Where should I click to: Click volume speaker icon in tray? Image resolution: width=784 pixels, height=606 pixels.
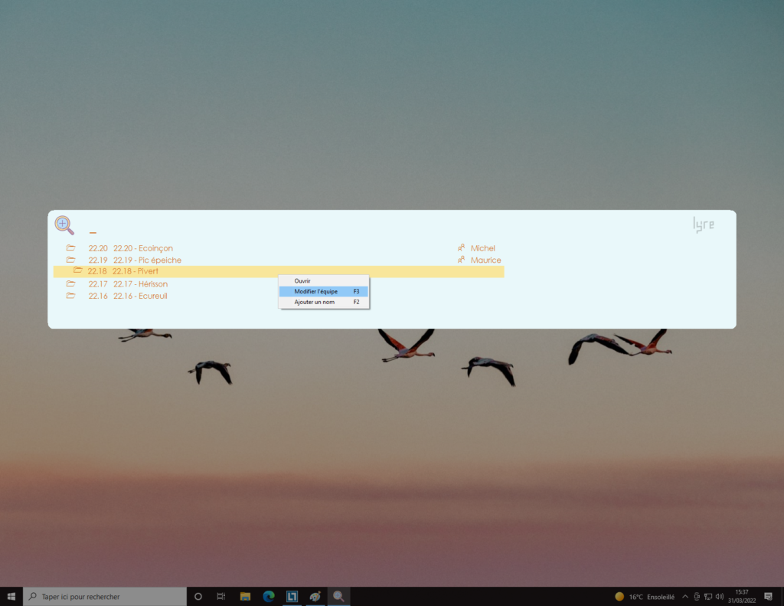click(720, 597)
